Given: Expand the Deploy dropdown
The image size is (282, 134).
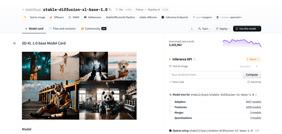Looking at the screenshot, I should (222, 29).
